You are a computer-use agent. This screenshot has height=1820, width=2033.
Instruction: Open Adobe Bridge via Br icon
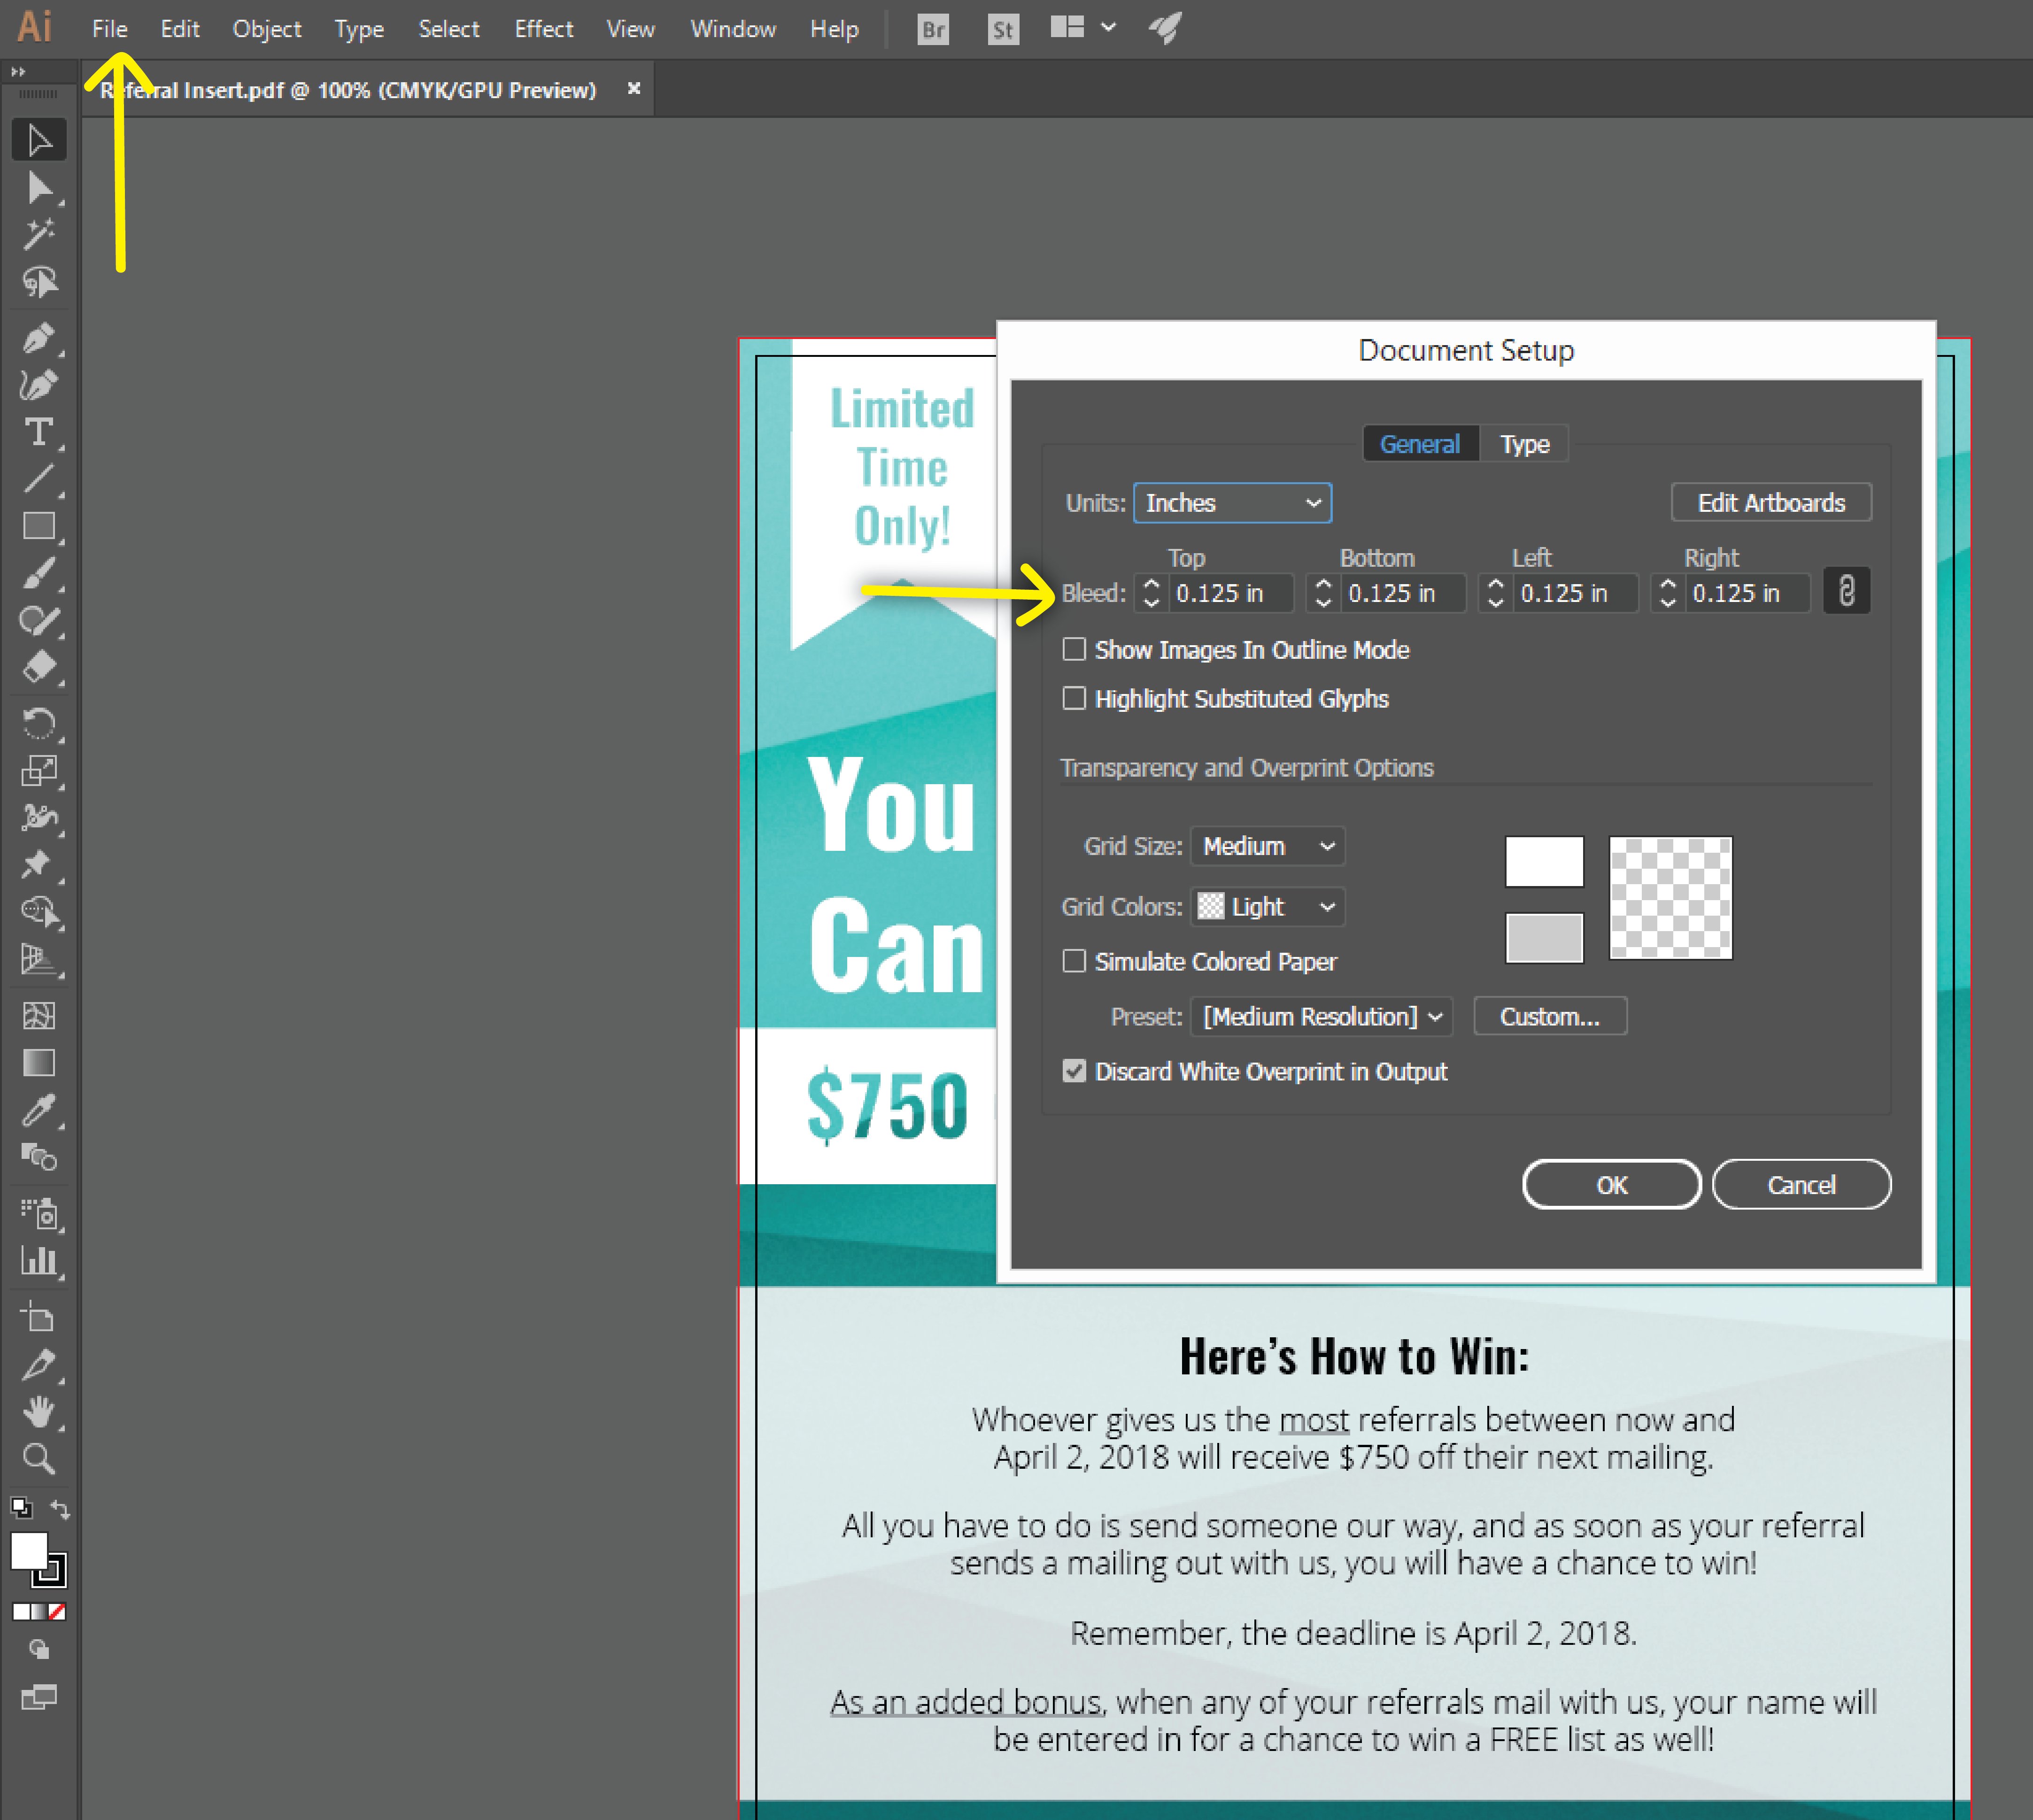(x=932, y=29)
